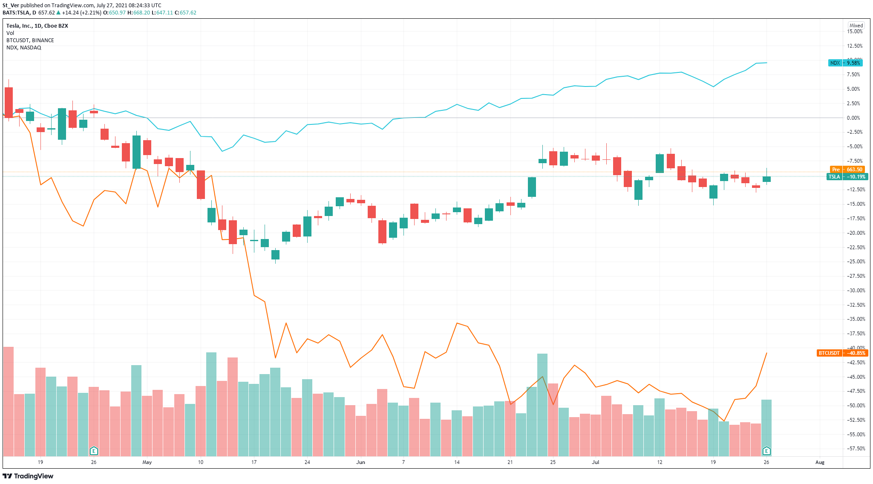Click the earnings E marker at July 26
873x484 pixels.
[766, 451]
